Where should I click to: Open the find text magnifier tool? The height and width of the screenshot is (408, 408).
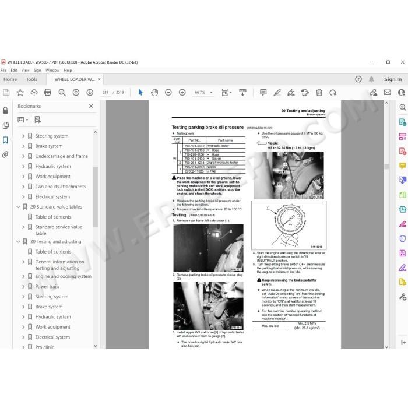(x=62, y=92)
